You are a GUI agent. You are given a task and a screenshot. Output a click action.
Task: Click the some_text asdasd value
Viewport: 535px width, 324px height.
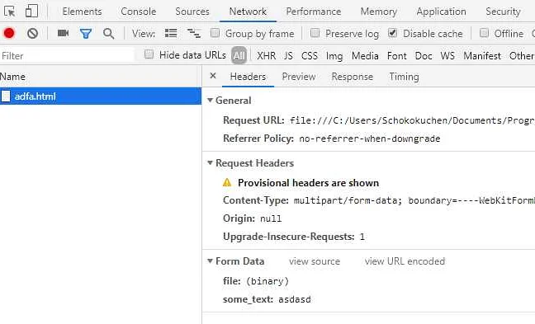pos(295,299)
